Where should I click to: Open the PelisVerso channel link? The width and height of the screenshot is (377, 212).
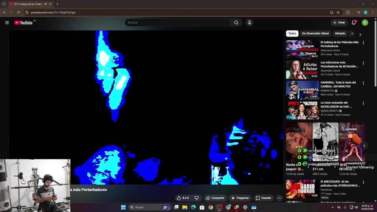tap(327, 190)
